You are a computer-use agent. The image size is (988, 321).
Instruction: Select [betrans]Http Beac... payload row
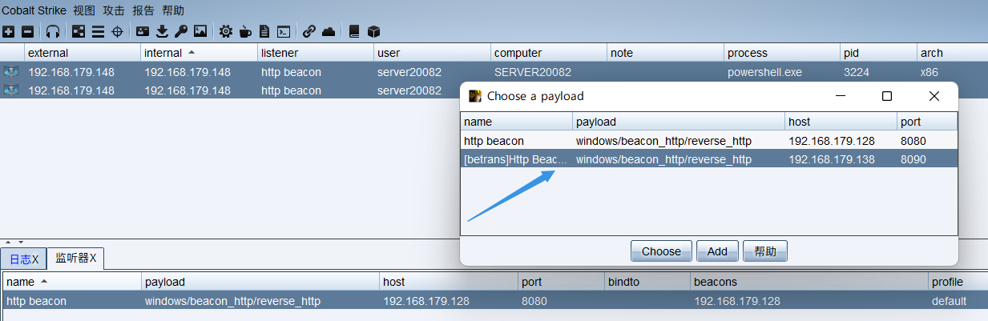click(x=709, y=159)
